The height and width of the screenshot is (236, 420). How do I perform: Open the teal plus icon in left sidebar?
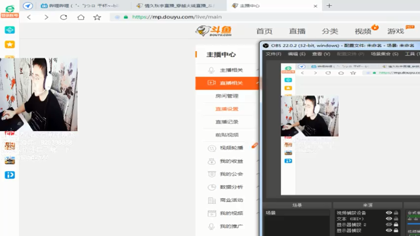[10, 30]
